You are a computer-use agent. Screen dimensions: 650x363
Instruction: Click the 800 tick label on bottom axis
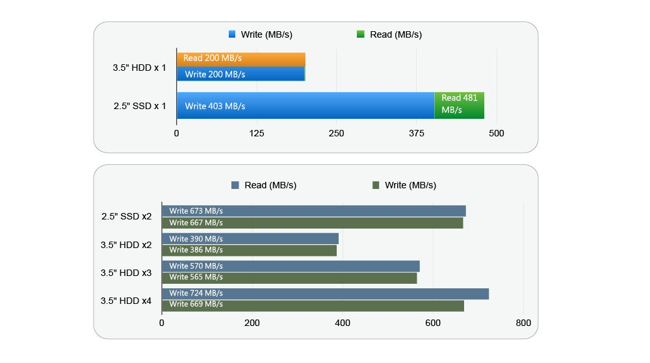coord(523,323)
